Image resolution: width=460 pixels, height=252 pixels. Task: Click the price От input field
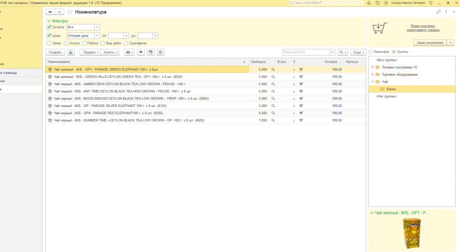tap(116, 36)
